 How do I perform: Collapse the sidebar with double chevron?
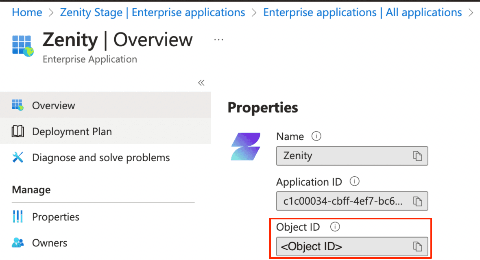[x=201, y=82]
